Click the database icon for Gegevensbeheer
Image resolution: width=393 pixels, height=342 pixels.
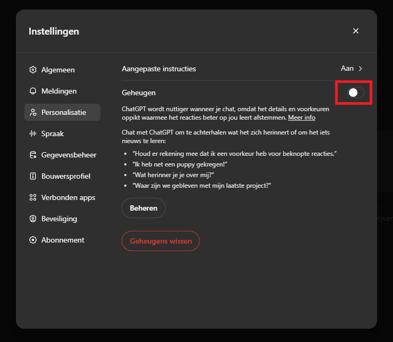33,155
